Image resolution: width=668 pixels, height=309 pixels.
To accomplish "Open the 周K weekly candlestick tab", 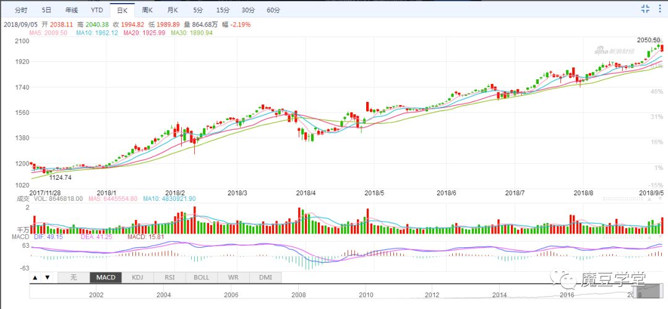I will (x=147, y=10).
